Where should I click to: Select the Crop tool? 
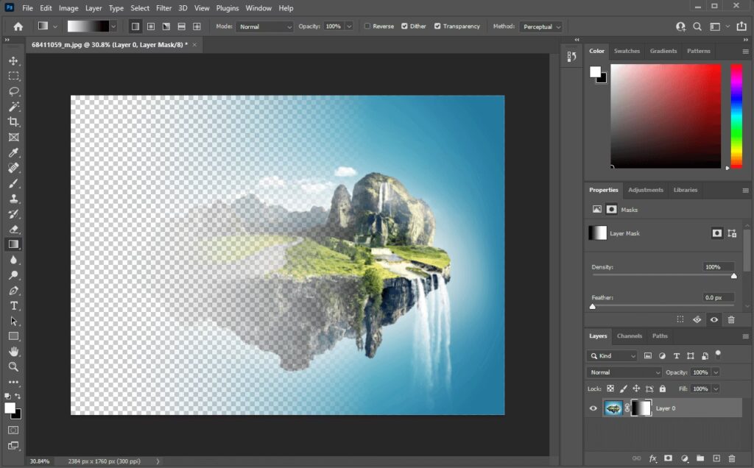(13, 121)
